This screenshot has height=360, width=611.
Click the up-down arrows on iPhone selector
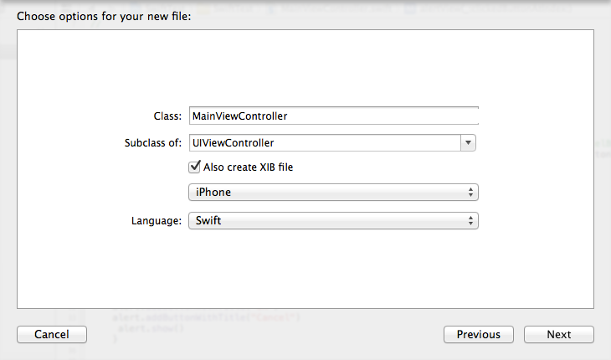pyautogui.click(x=470, y=192)
